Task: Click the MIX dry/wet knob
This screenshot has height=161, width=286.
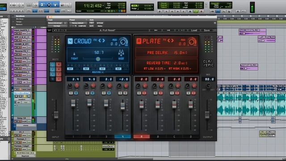Action: tap(208, 85)
